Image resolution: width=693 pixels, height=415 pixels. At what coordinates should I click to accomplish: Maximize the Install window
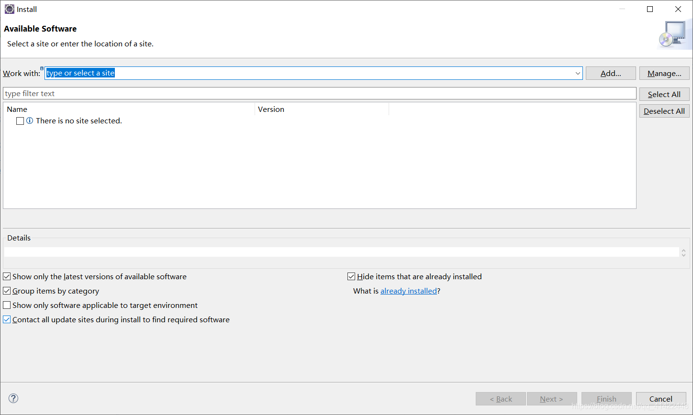point(650,9)
